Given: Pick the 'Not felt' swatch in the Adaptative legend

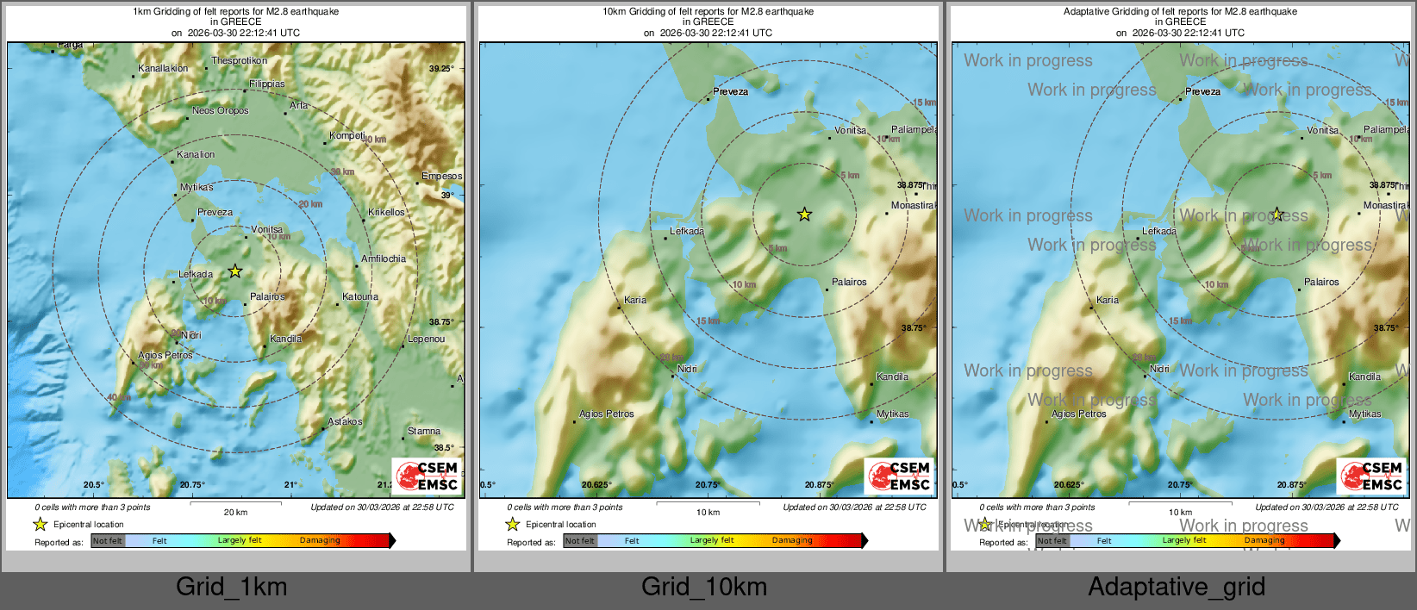Looking at the screenshot, I should (x=1052, y=541).
